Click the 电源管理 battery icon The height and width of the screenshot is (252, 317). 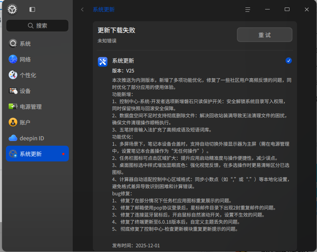point(13,106)
